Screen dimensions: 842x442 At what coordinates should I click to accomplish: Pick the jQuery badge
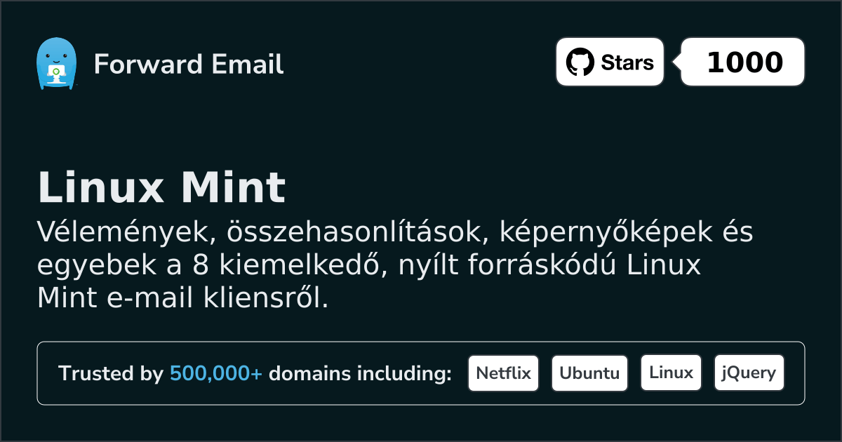coord(749,373)
